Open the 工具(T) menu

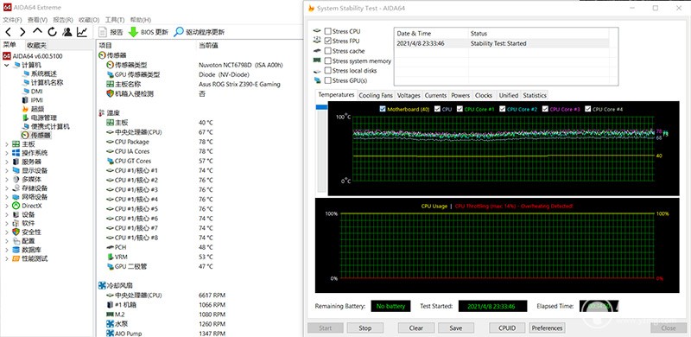coord(115,20)
